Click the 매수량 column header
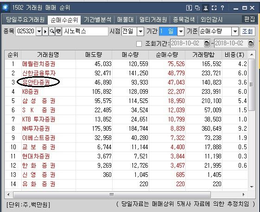 coord(130,55)
